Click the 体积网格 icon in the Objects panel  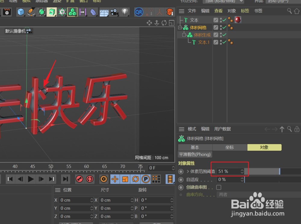186,27
